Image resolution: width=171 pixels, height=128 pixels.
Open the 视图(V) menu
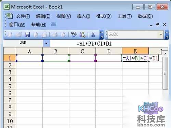64,16
